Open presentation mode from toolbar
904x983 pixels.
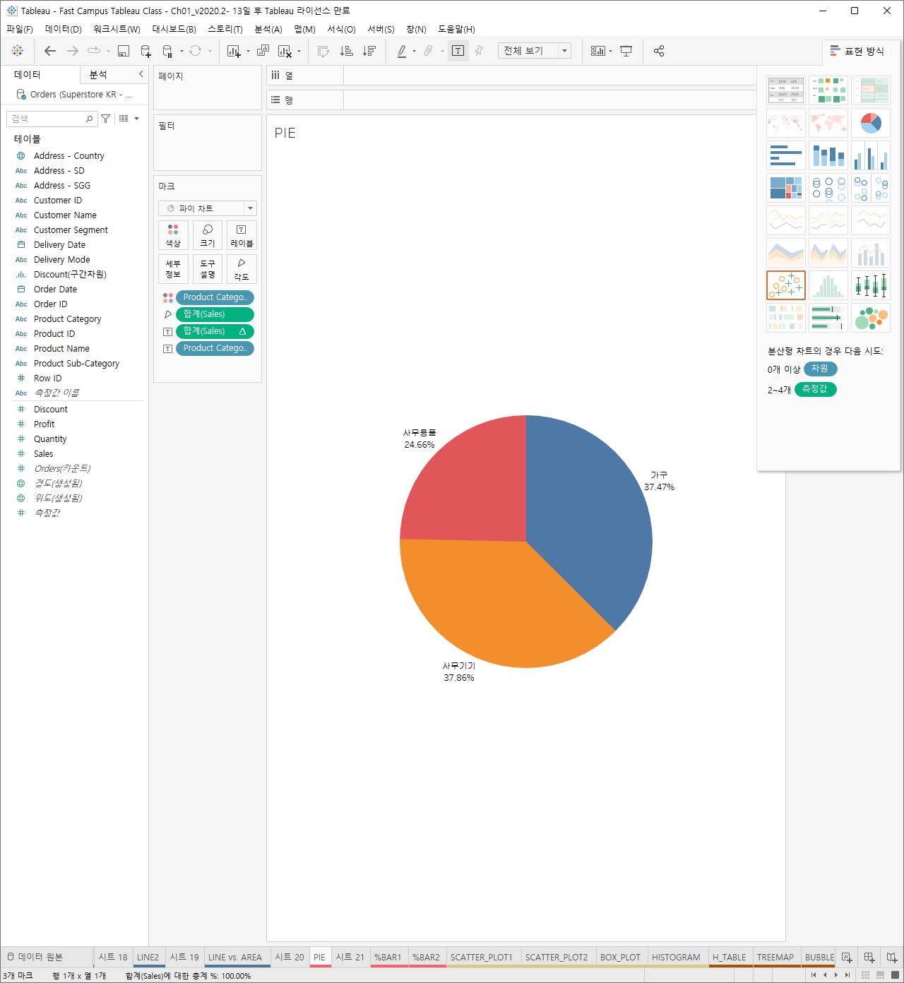pyautogui.click(x=626, y=51)
